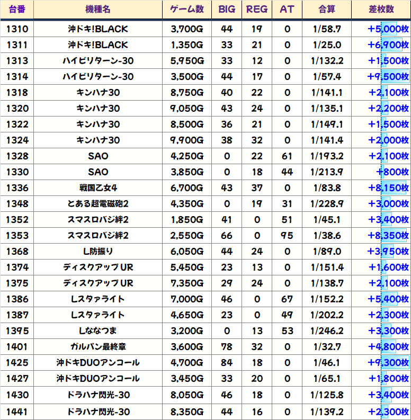
Task: Click the AT column header
Action: coord(287,10)
